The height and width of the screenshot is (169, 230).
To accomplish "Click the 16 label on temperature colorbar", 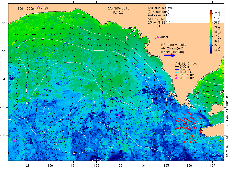I will tap(215, 41).
